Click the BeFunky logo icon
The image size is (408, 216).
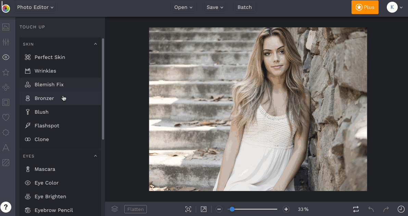pyautogui.click(x=5, y=7)
